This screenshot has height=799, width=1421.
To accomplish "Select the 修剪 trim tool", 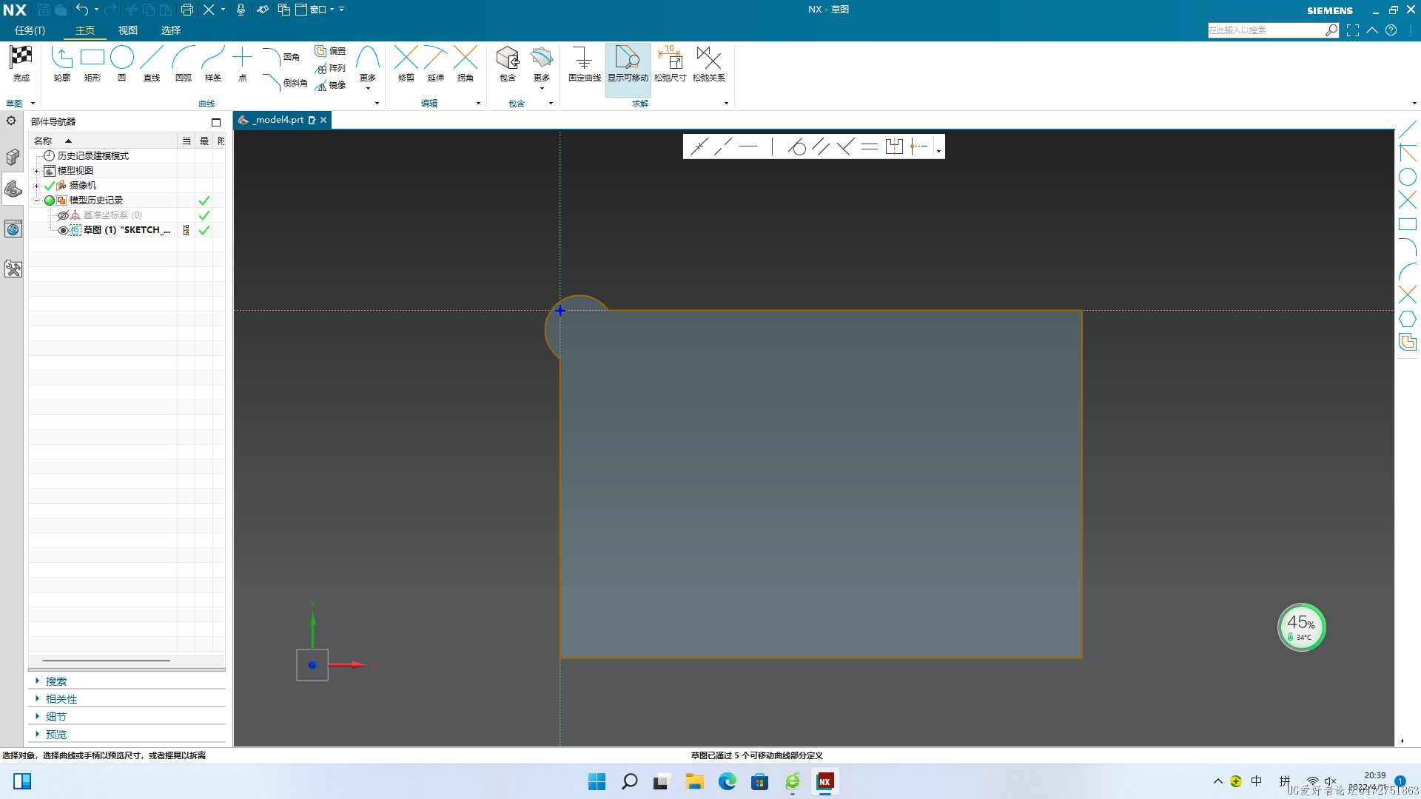I will point(406,64).
